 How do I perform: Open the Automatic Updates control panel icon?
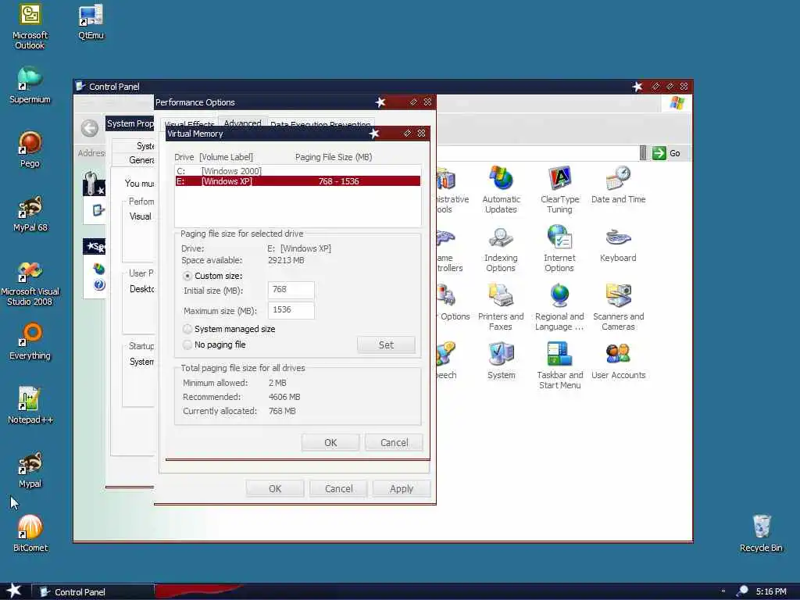coord(501,189)
